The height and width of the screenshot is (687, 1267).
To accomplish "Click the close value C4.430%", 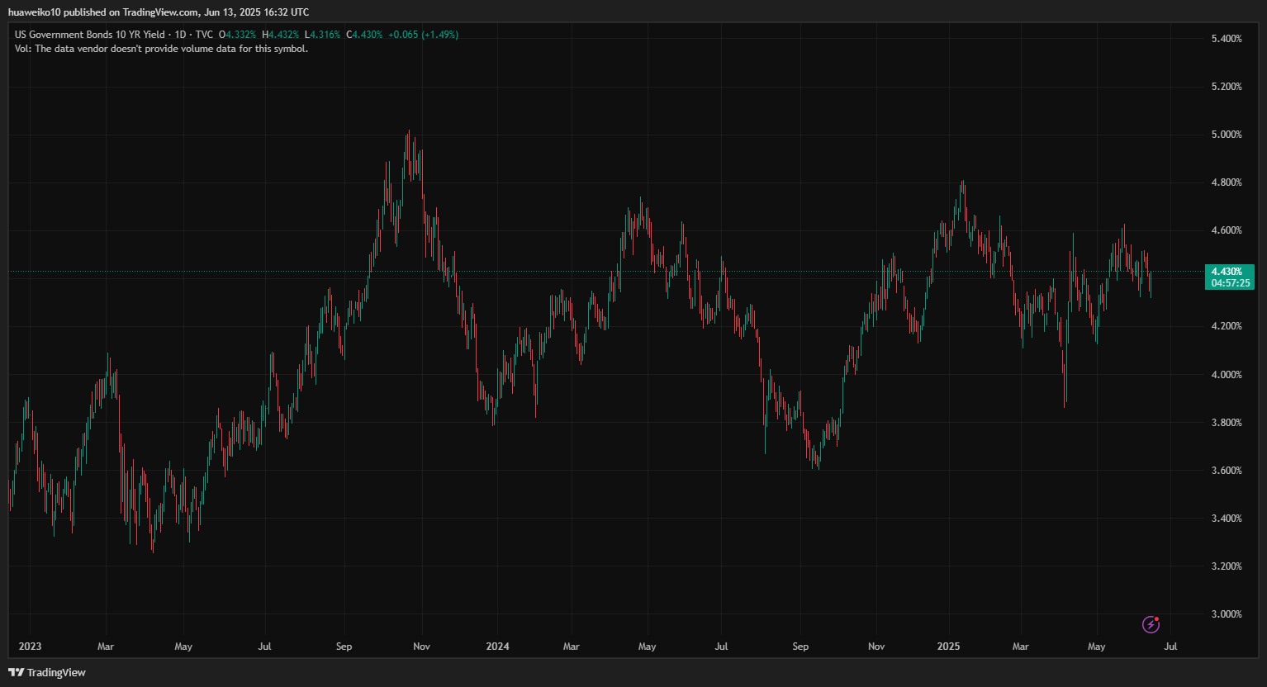I will point(364,35).
